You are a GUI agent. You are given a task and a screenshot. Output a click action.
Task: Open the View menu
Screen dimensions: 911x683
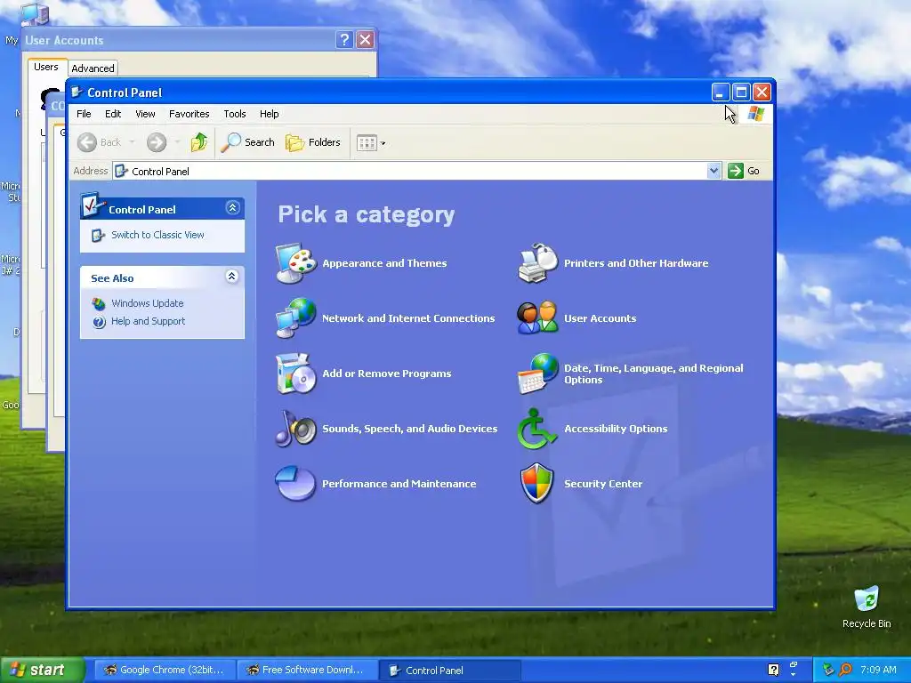[145, 114]
